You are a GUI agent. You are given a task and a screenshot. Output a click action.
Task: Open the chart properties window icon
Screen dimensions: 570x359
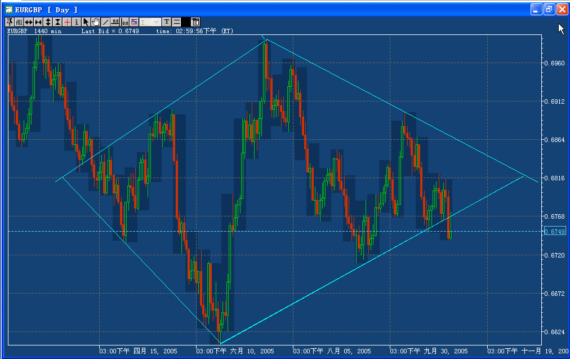(x=195, y=22)
